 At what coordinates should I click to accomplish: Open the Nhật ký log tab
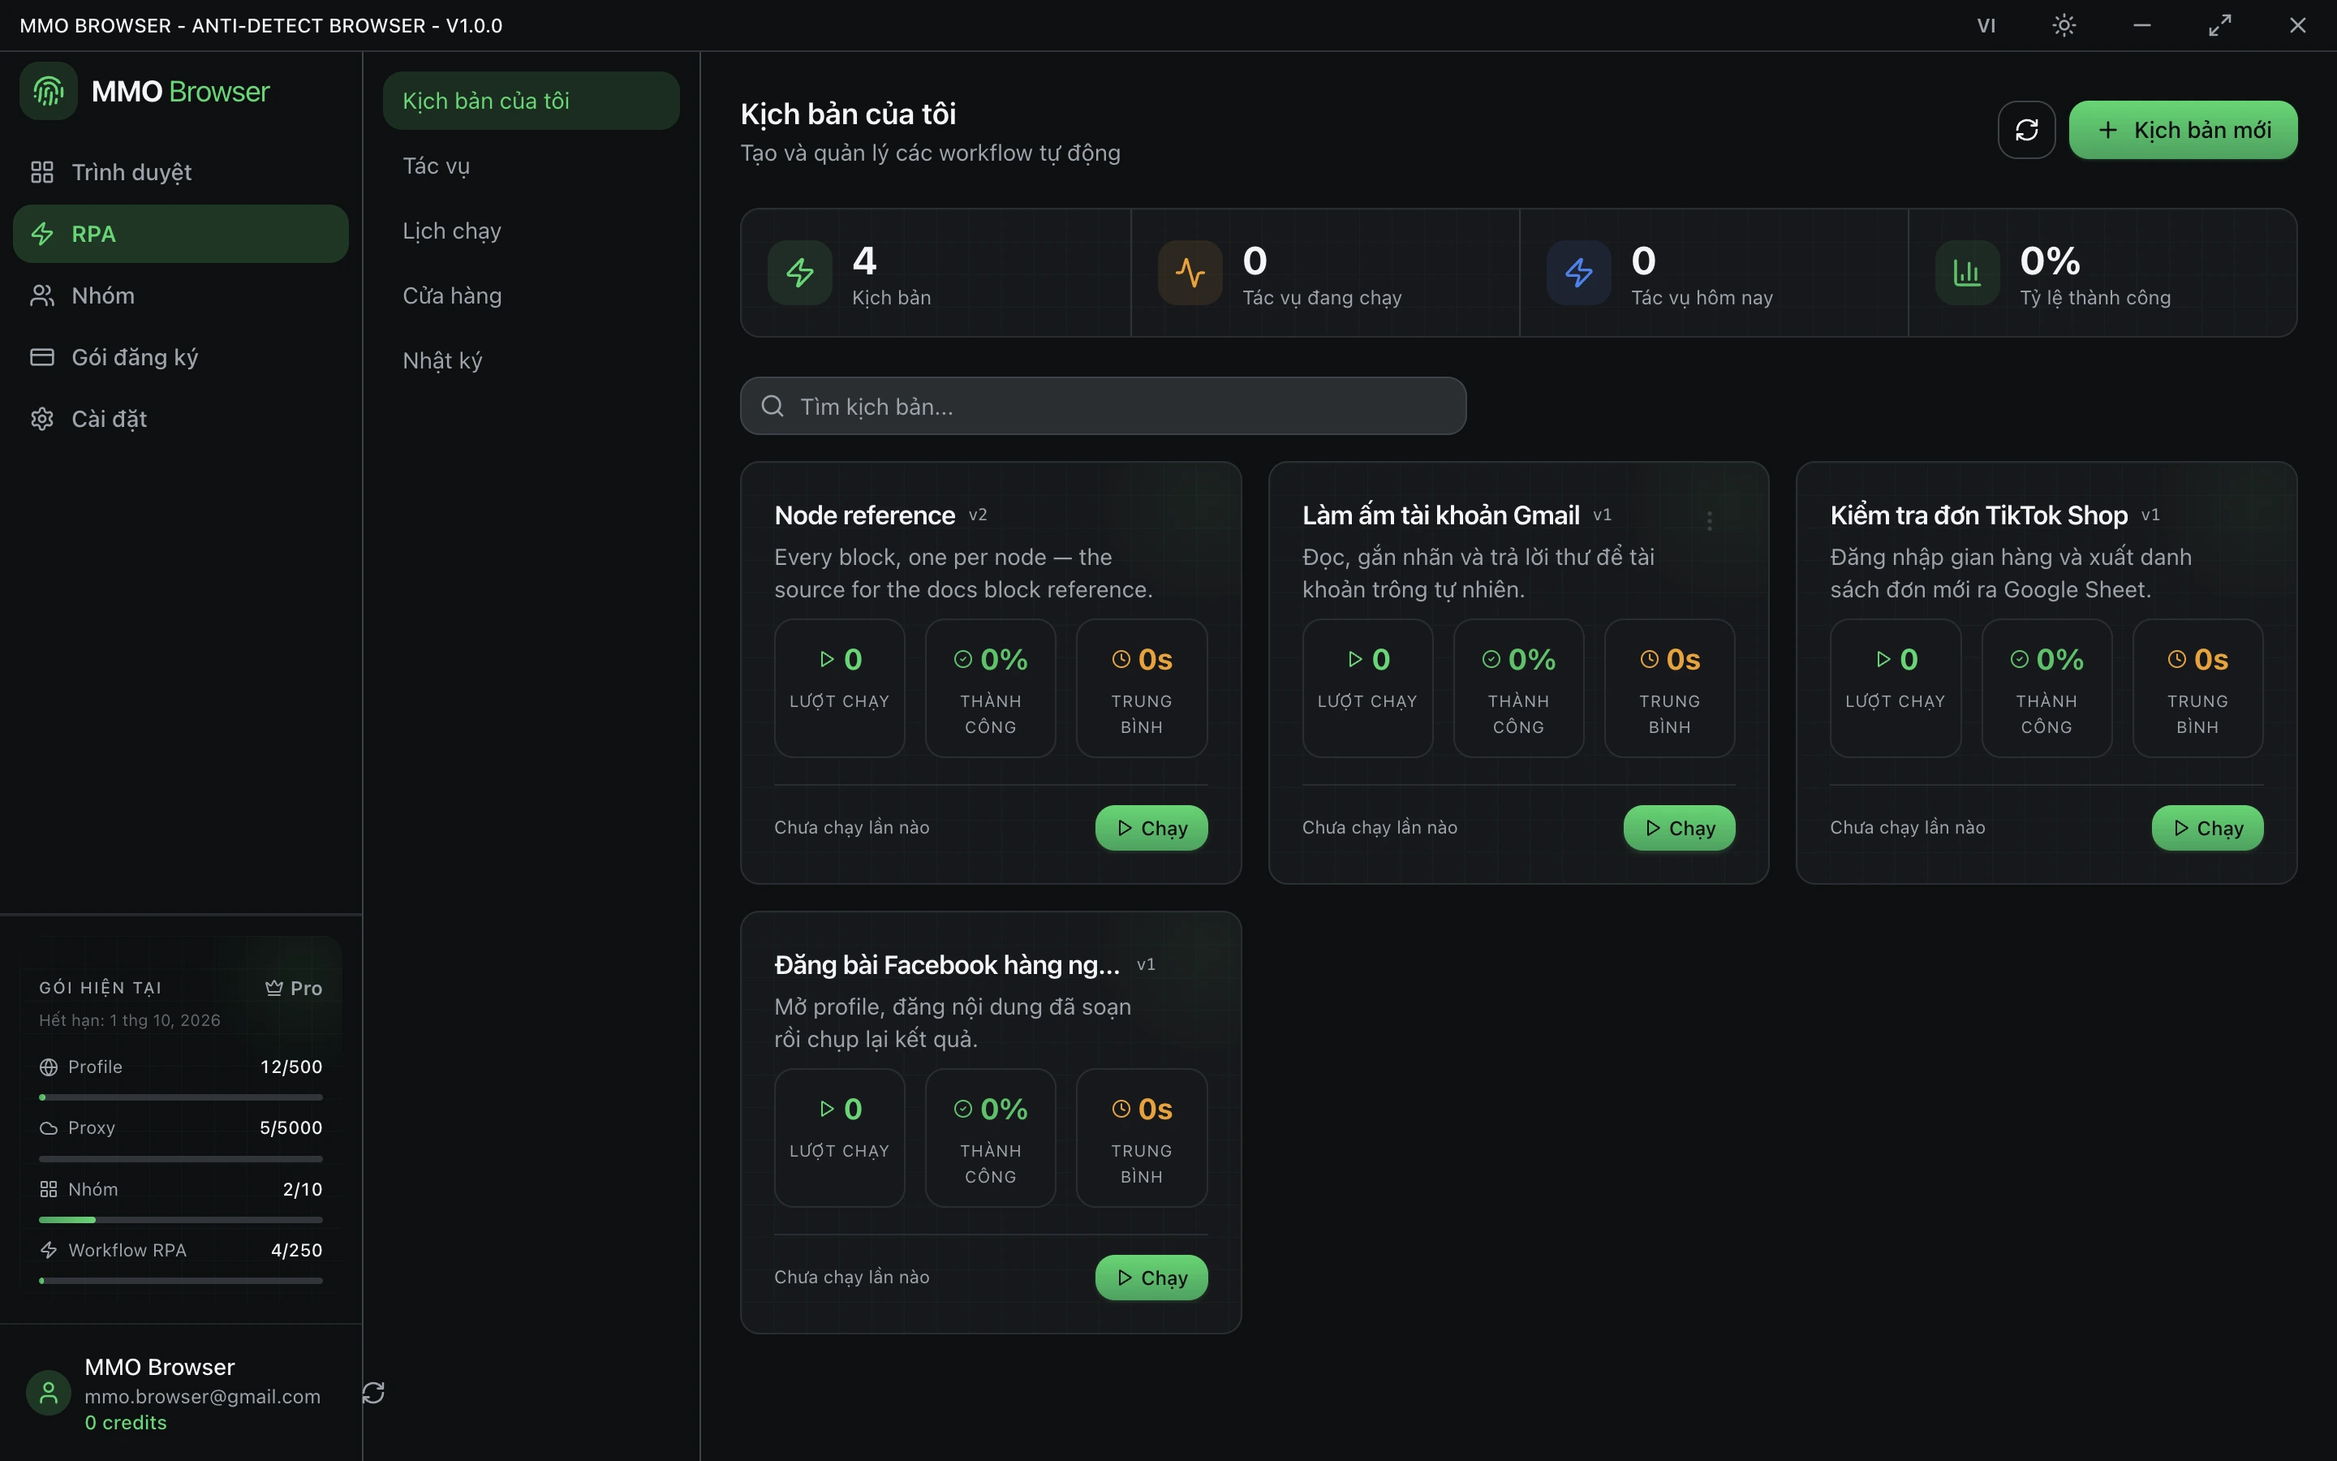click(532, 360)
